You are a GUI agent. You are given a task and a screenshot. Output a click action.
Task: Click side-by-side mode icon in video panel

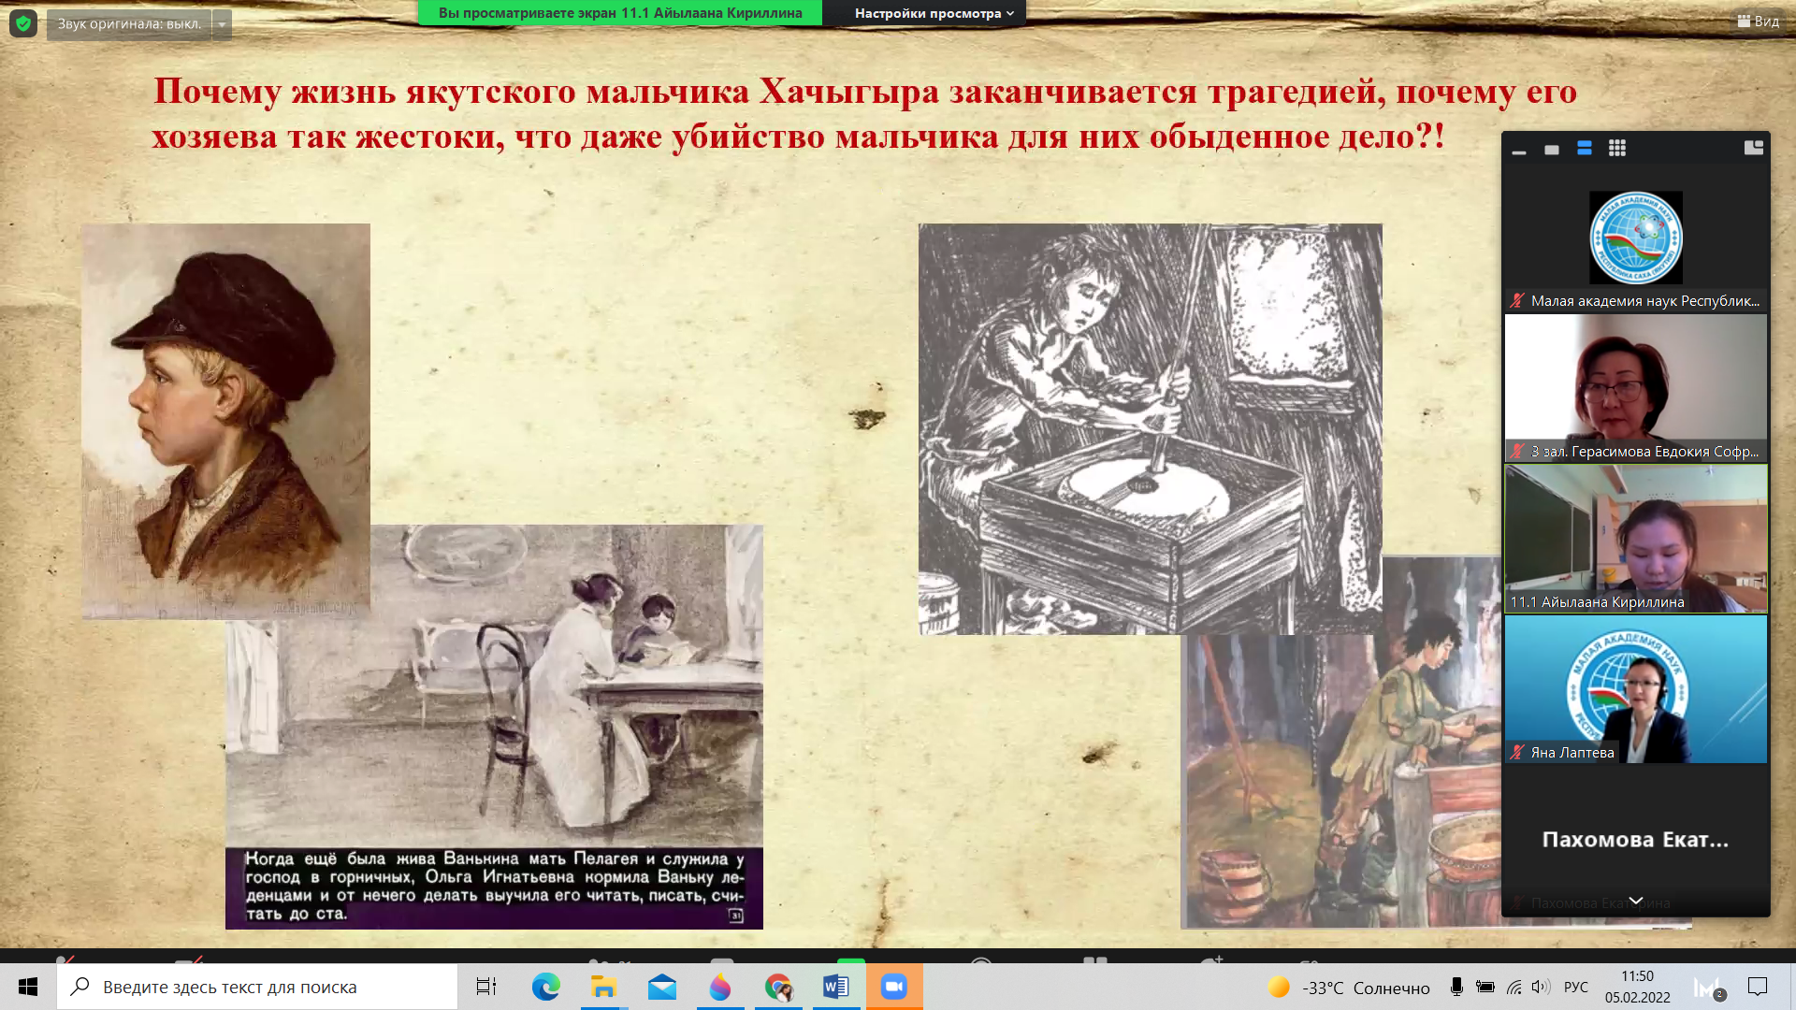[x=1753, y=148]
